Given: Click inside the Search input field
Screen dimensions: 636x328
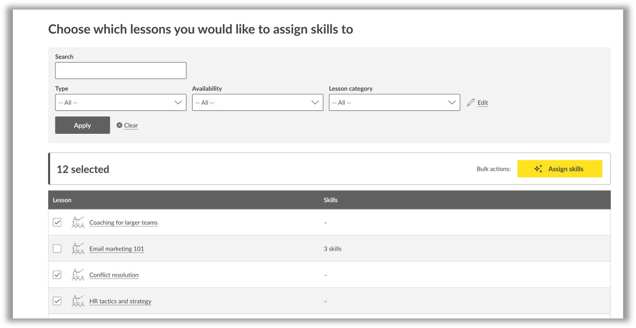Looking at the screenshot, I should click(x=121, y=70).
